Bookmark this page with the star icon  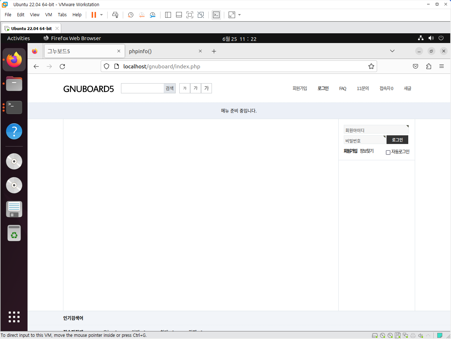click(371, 67)
